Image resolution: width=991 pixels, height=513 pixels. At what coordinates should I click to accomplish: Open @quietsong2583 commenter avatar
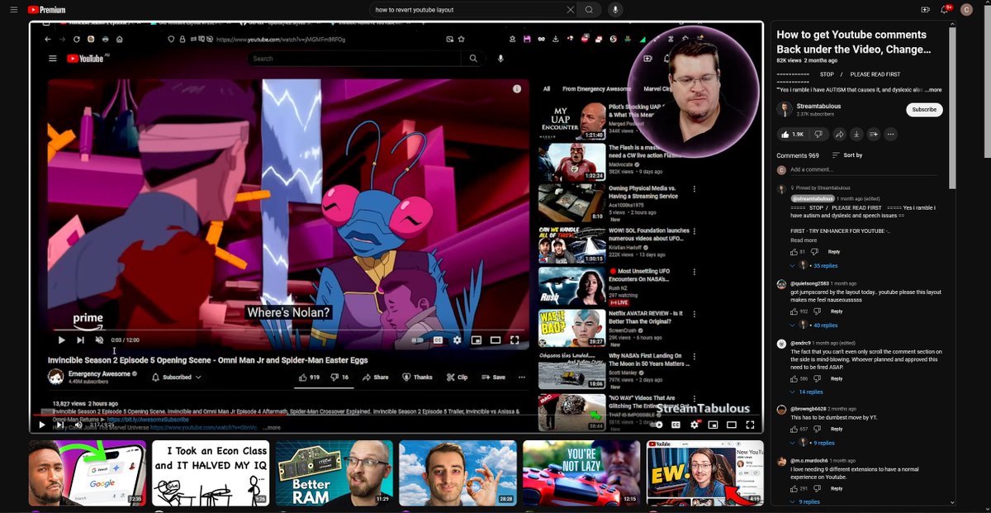(x=781, y=283)
